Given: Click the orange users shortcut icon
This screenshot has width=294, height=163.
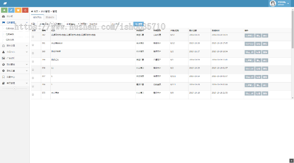Looking at the screenshot, I should (19, 10).
